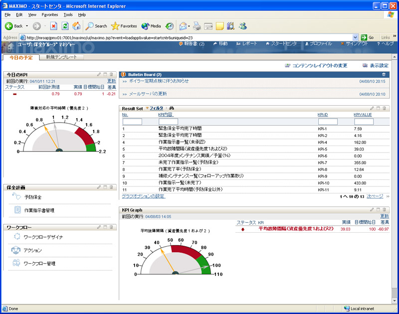Screen dimensions: 399x314
Task: Click the browser Back arrow icon
Action: click(x=9, y=26)
